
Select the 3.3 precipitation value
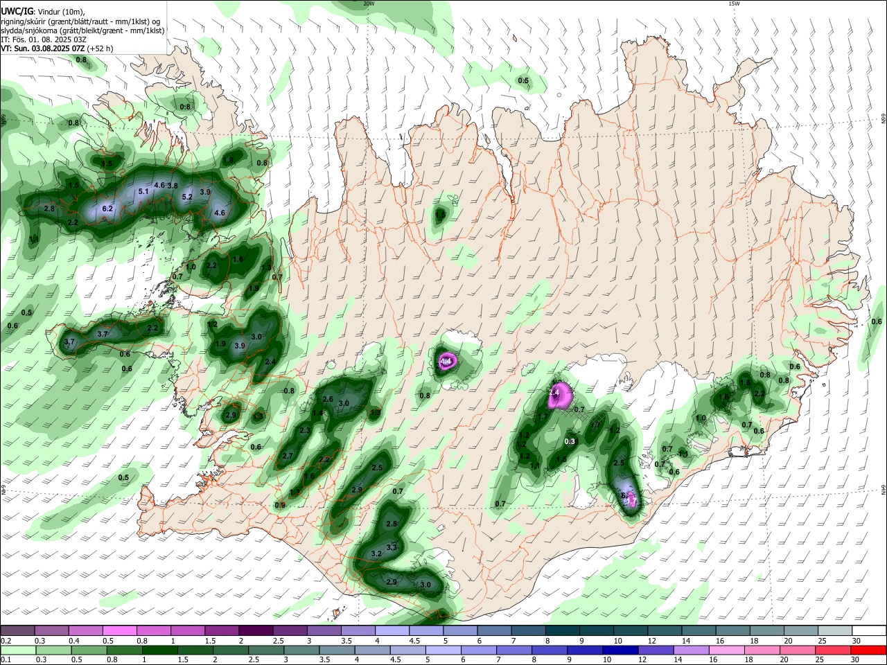[x=392, y=547]
